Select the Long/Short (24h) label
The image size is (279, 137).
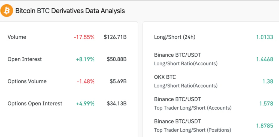175,37
